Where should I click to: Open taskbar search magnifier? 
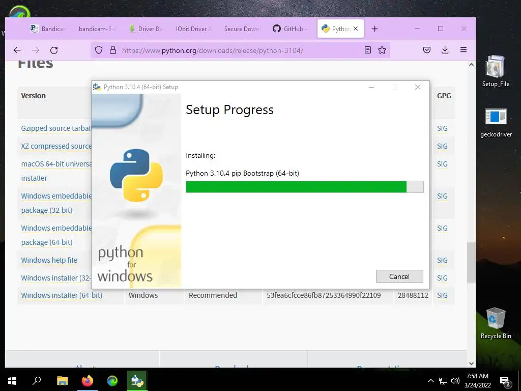(37, 381)
